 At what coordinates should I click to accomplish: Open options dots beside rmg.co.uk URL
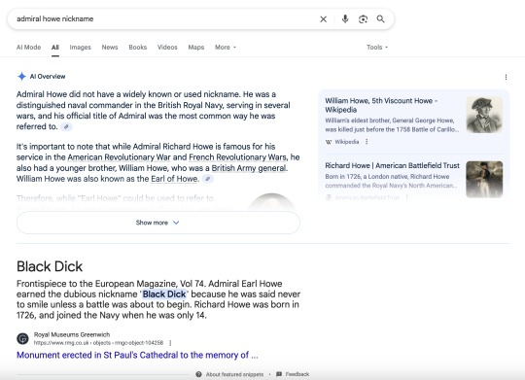click(170, 343)
